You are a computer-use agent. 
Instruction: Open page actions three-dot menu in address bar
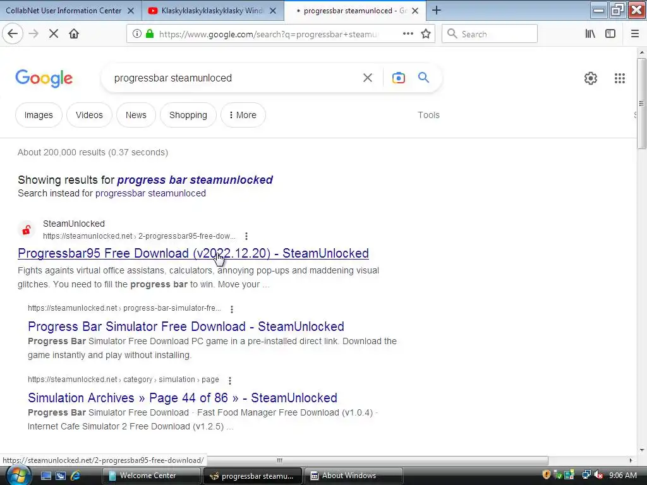[408, 34]
